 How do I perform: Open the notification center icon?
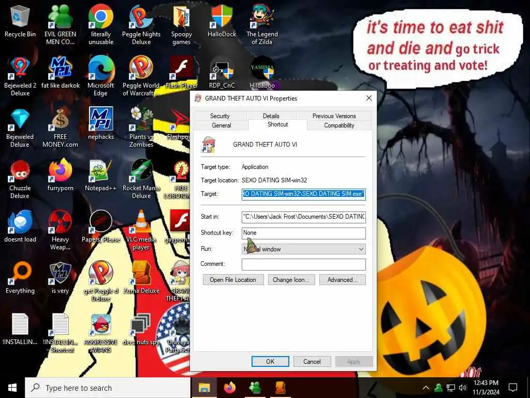coord(513,388)
